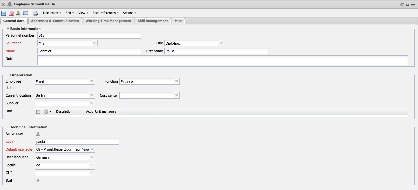Mark employee as favorite with star icon
418x190 pixels.
point(407,4)
